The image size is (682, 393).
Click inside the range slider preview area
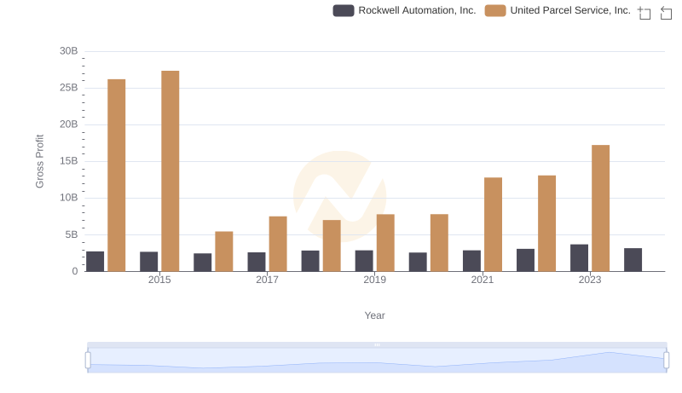377,361
